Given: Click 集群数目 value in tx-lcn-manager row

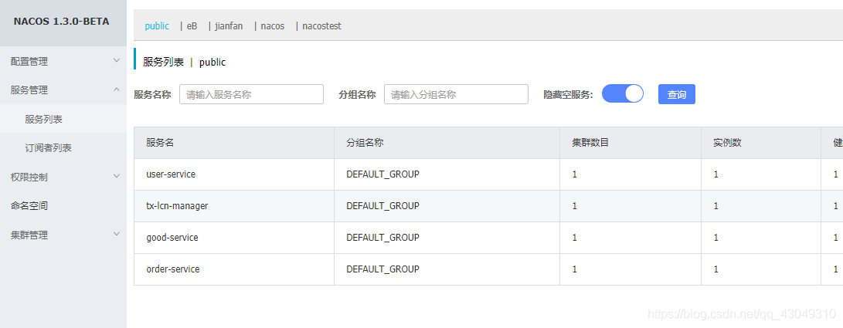Looking at the screenshot, I should (575, 206).
